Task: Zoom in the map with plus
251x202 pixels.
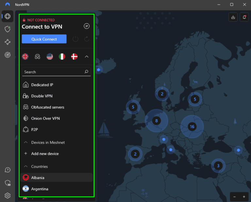Action: pos(244,197)
